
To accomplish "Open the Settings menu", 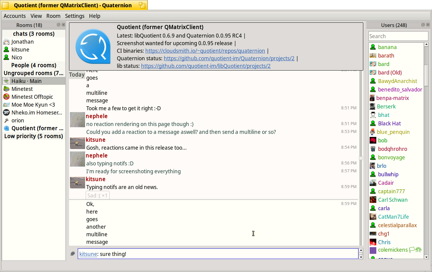I will (75, 16).
